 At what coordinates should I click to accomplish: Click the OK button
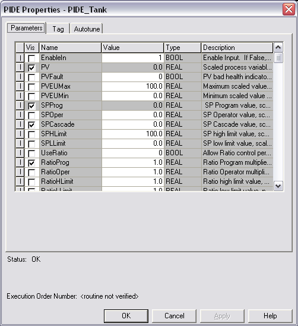(x=126, y=316)
